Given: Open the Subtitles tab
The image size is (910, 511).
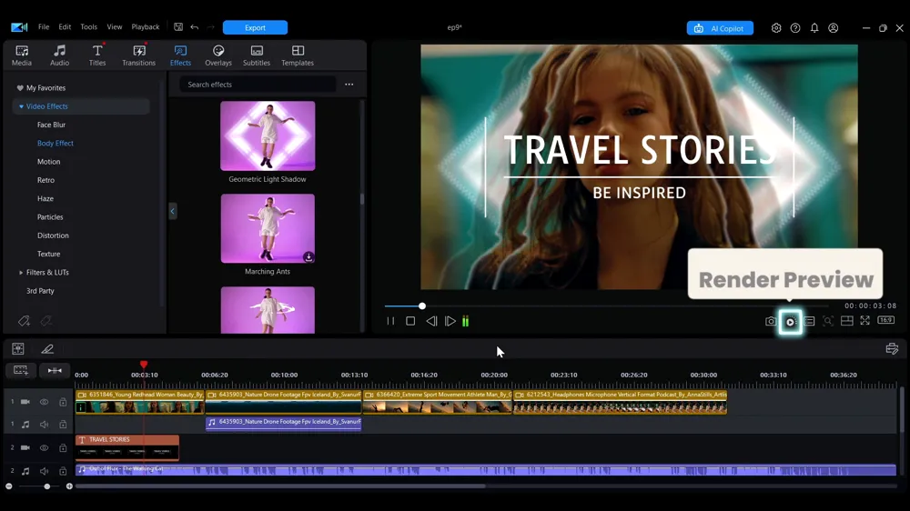Looking at the screenshot, I should (257, 55).
